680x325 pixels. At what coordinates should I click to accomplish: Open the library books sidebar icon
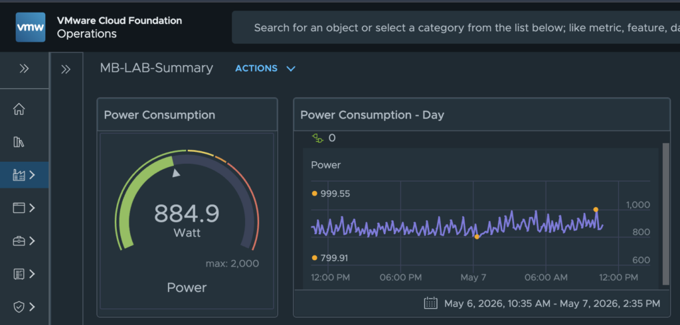(19, 142)
